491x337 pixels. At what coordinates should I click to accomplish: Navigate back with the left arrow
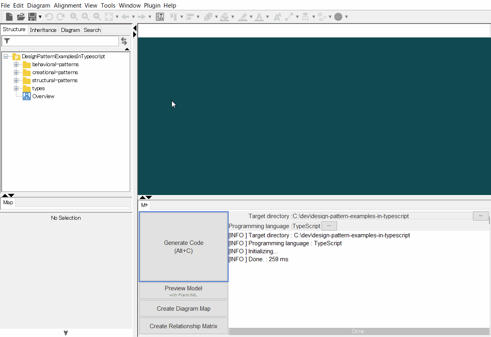pos(125,17)
